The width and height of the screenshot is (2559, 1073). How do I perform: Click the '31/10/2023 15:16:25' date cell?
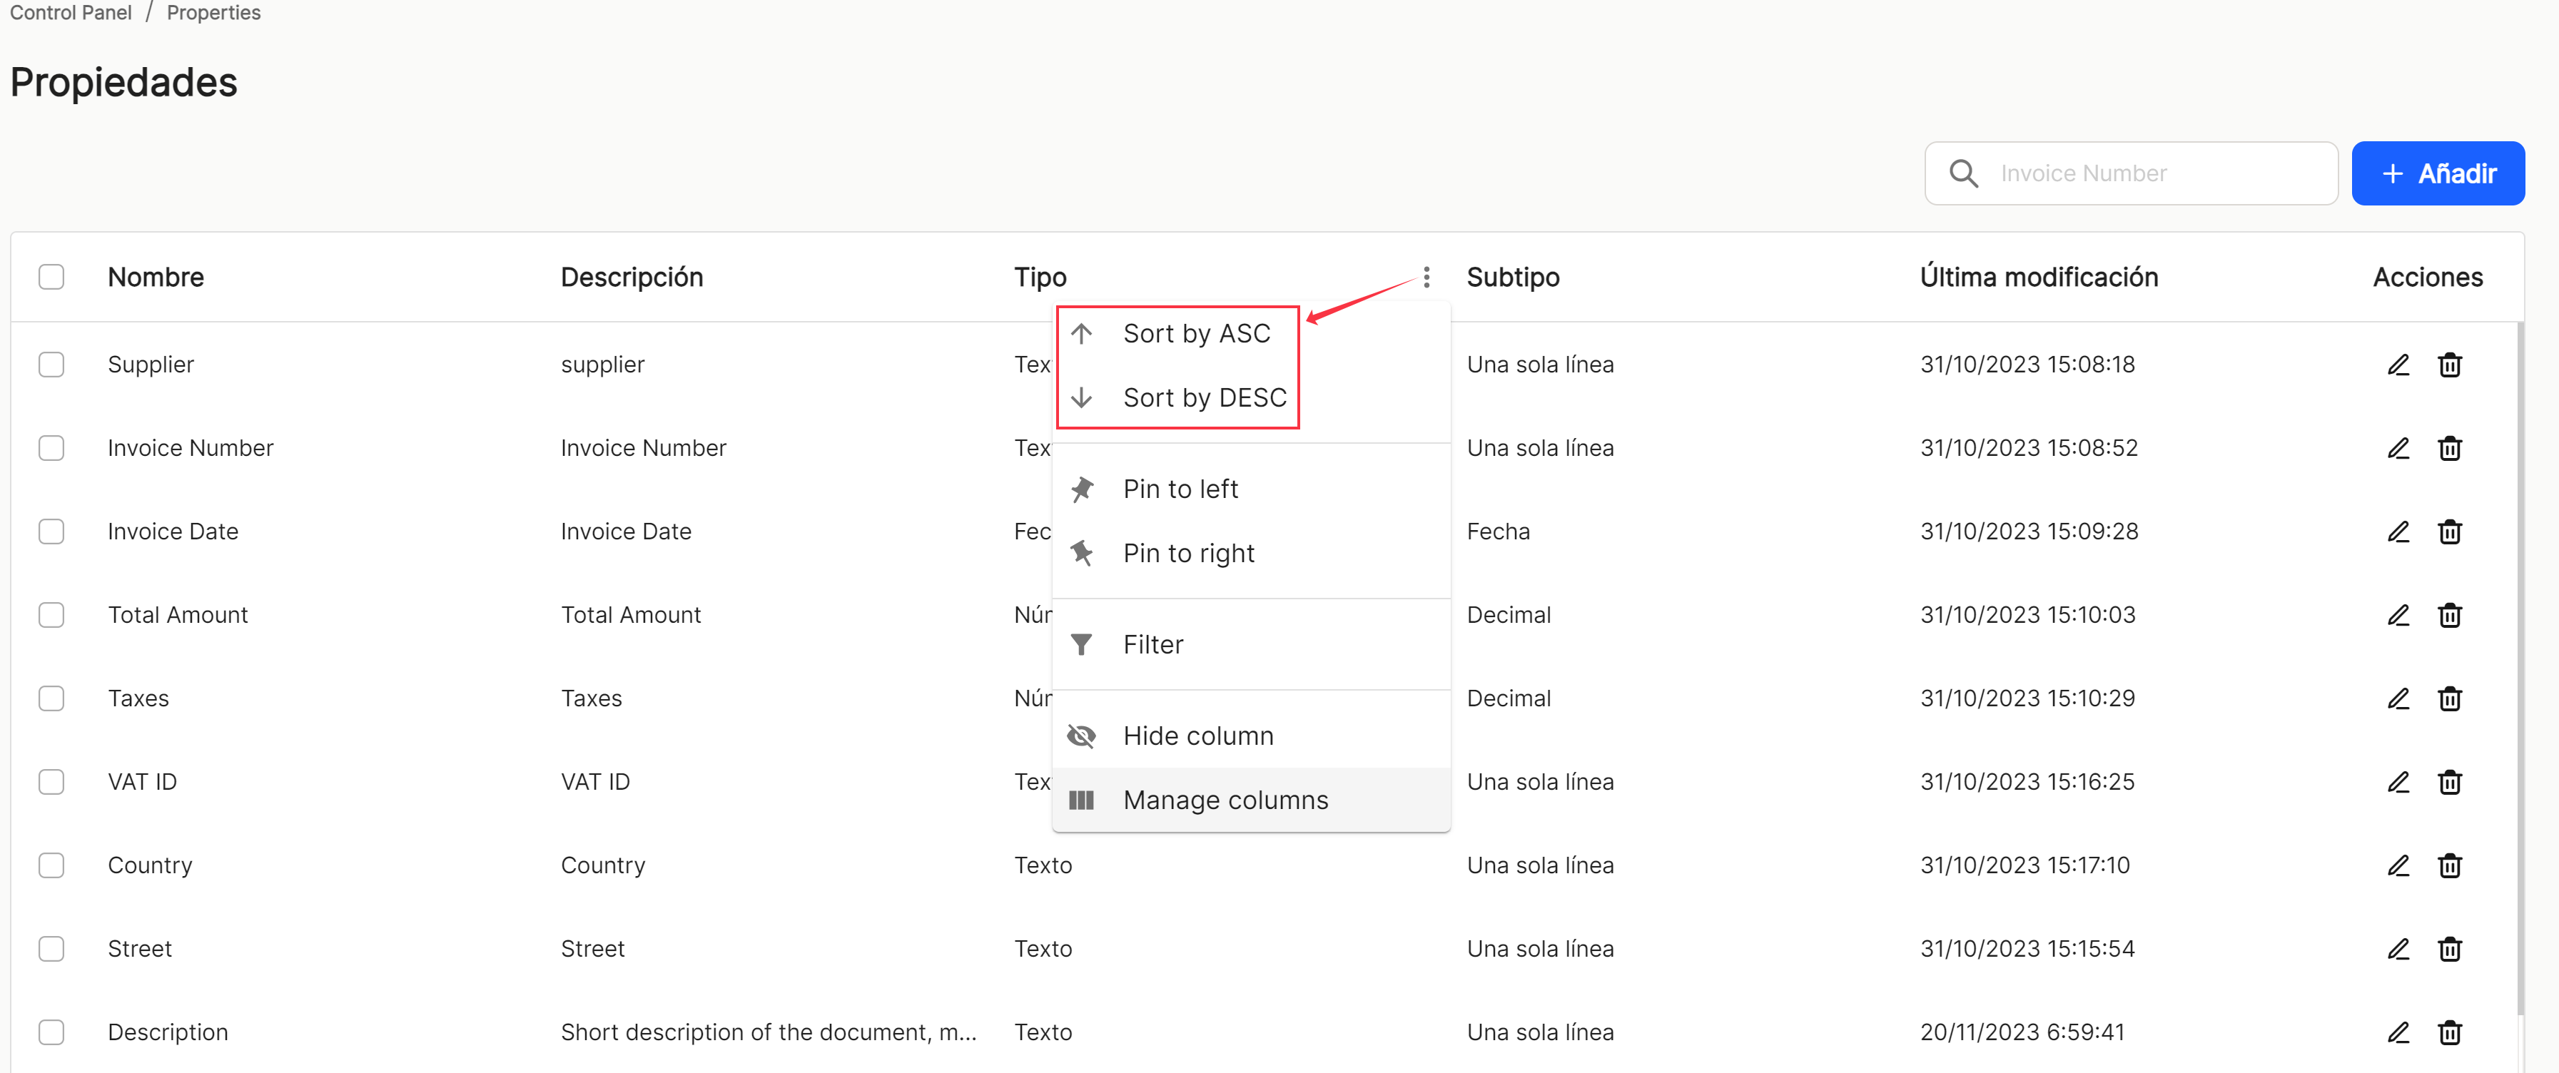[2027, 782]
